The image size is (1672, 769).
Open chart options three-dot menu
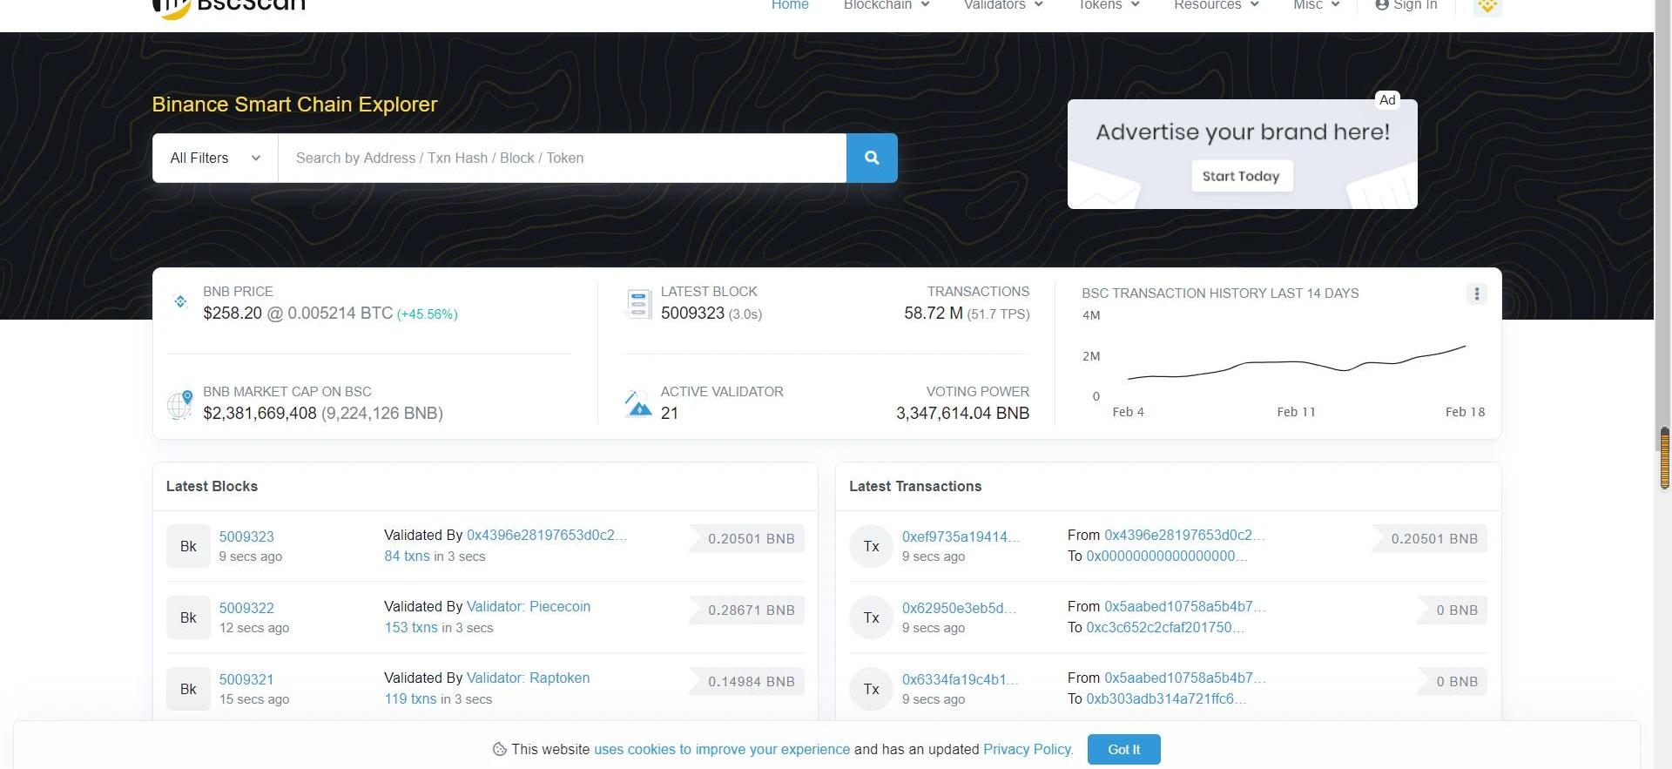pos(1476,294)
